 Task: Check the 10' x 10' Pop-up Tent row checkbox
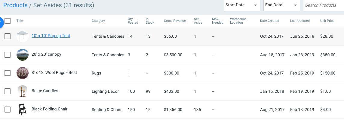tap(8, 36)
